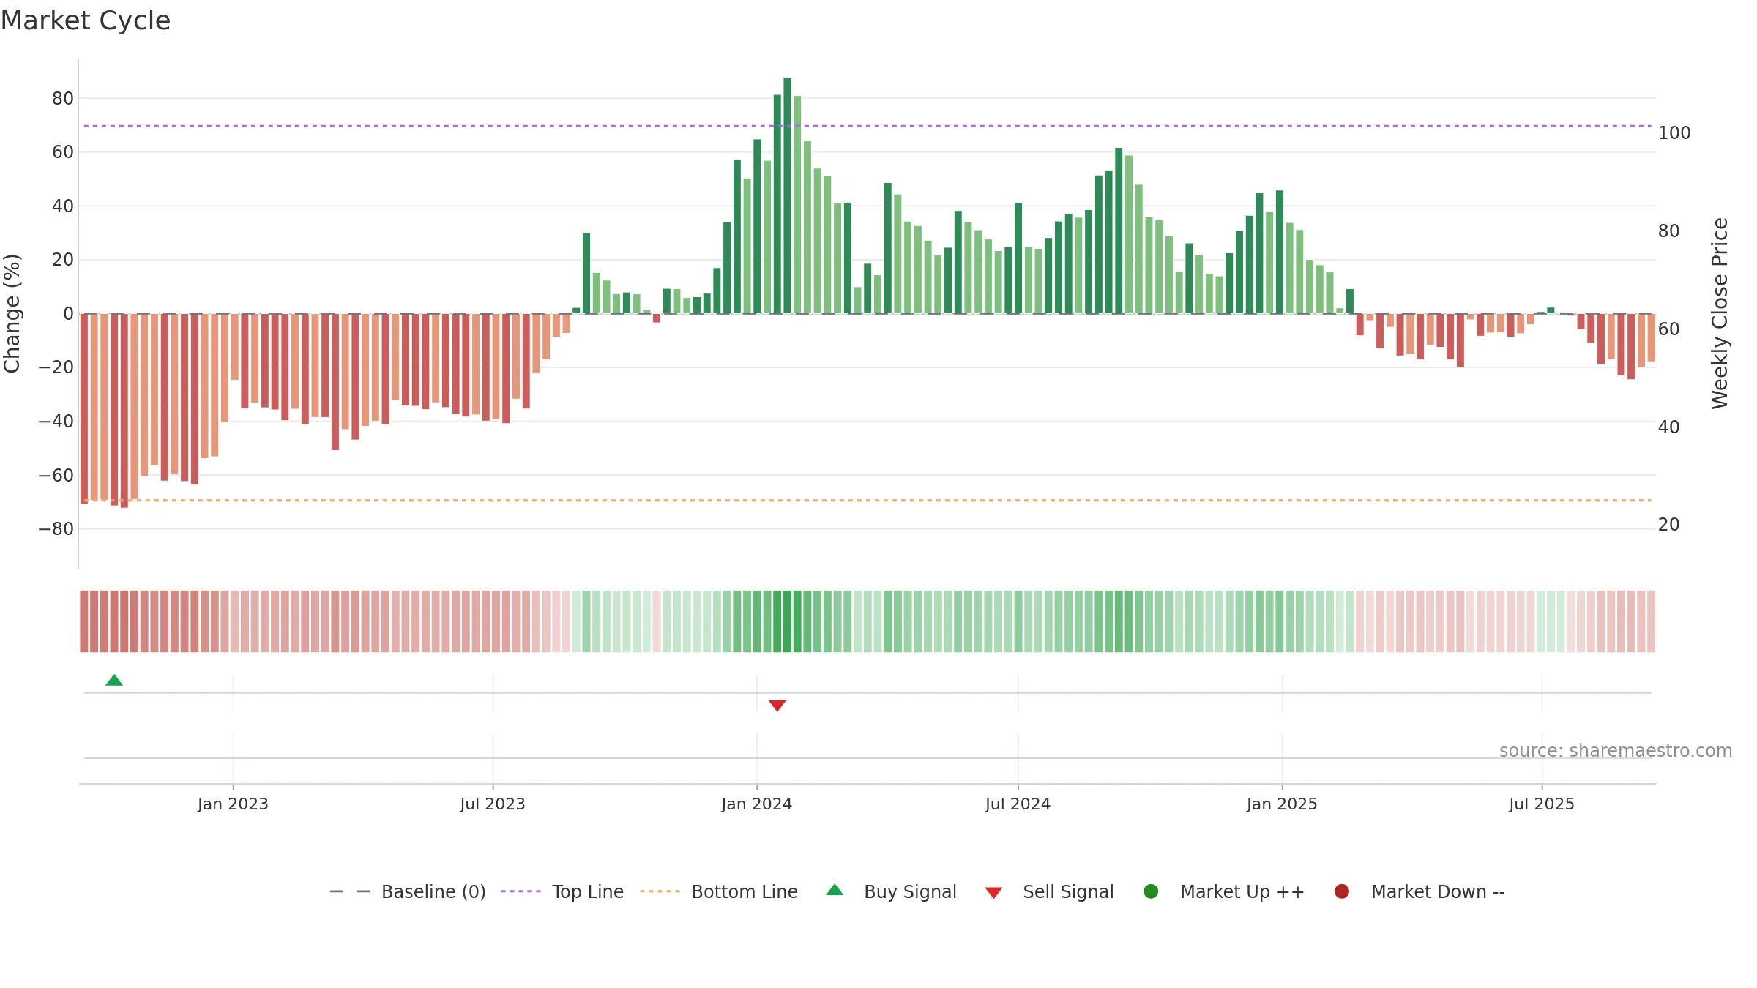Click the green Market Up legend circle icon
This screenshot has width=1757, height=988.
tap(1151, 891)
